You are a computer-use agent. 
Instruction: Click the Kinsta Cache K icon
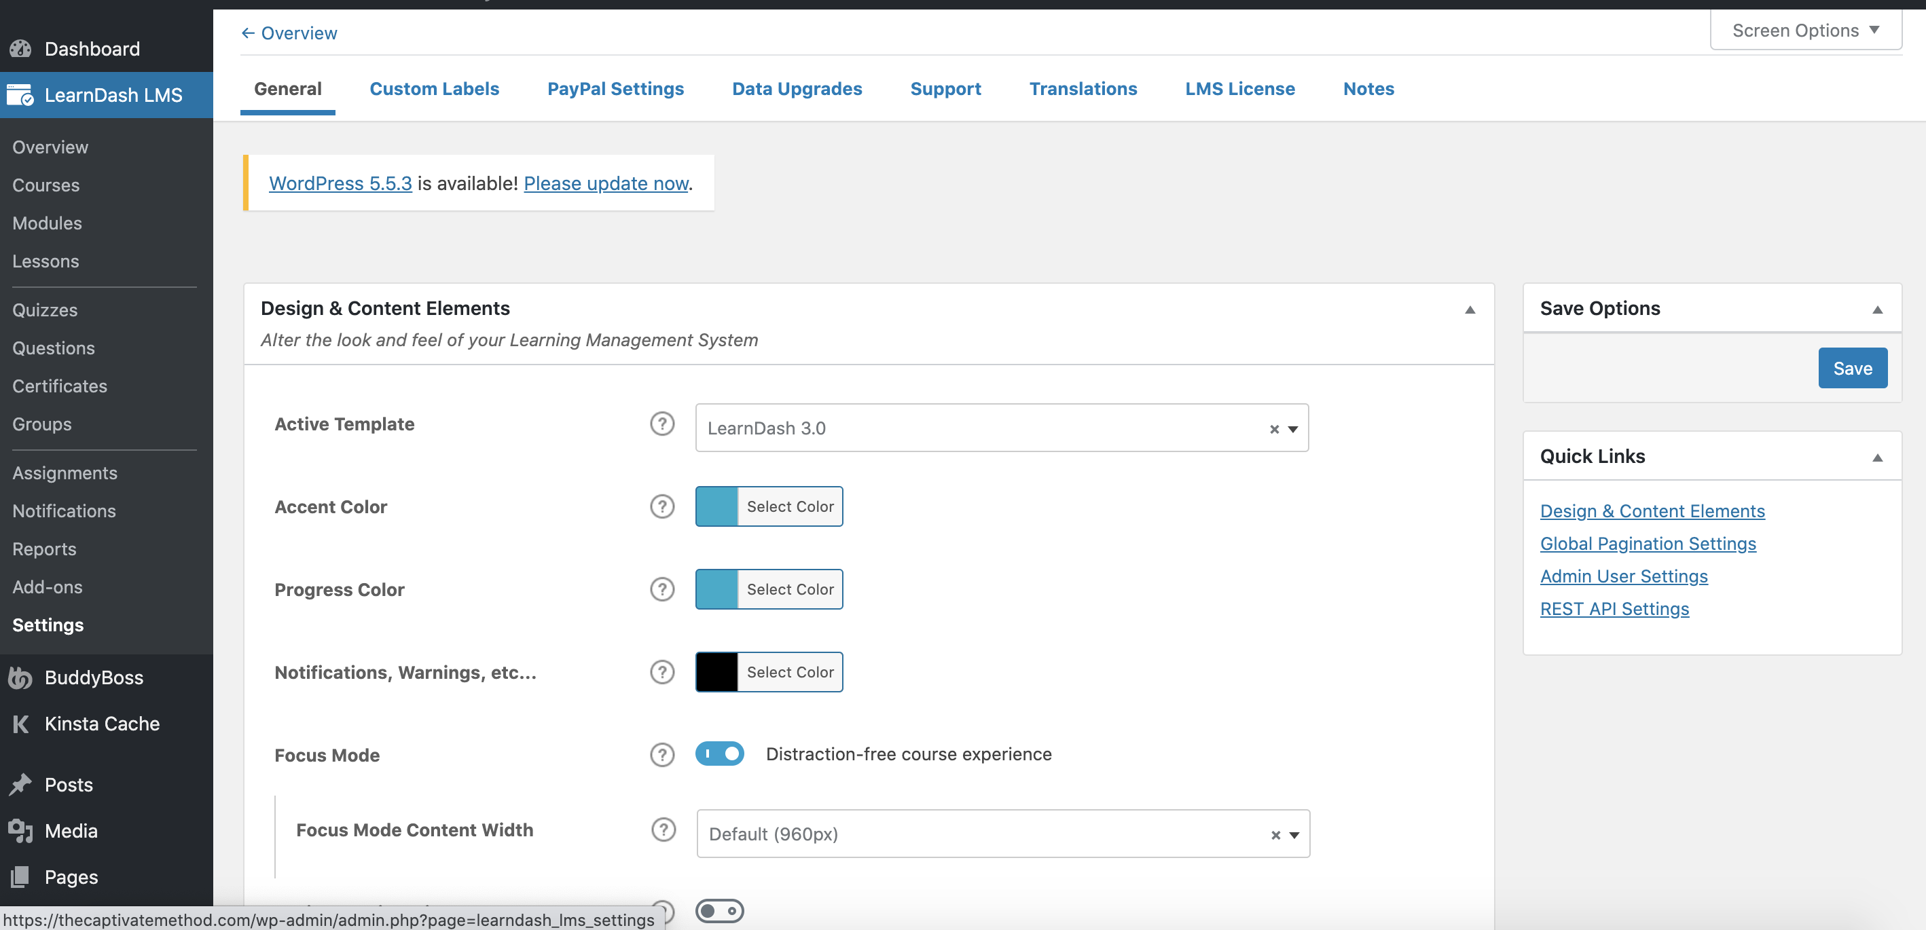(21, 724)
